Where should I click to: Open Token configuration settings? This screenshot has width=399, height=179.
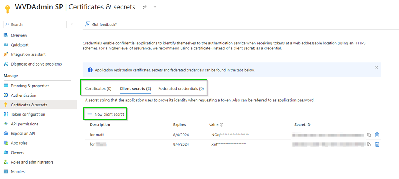tap(28, 115)
